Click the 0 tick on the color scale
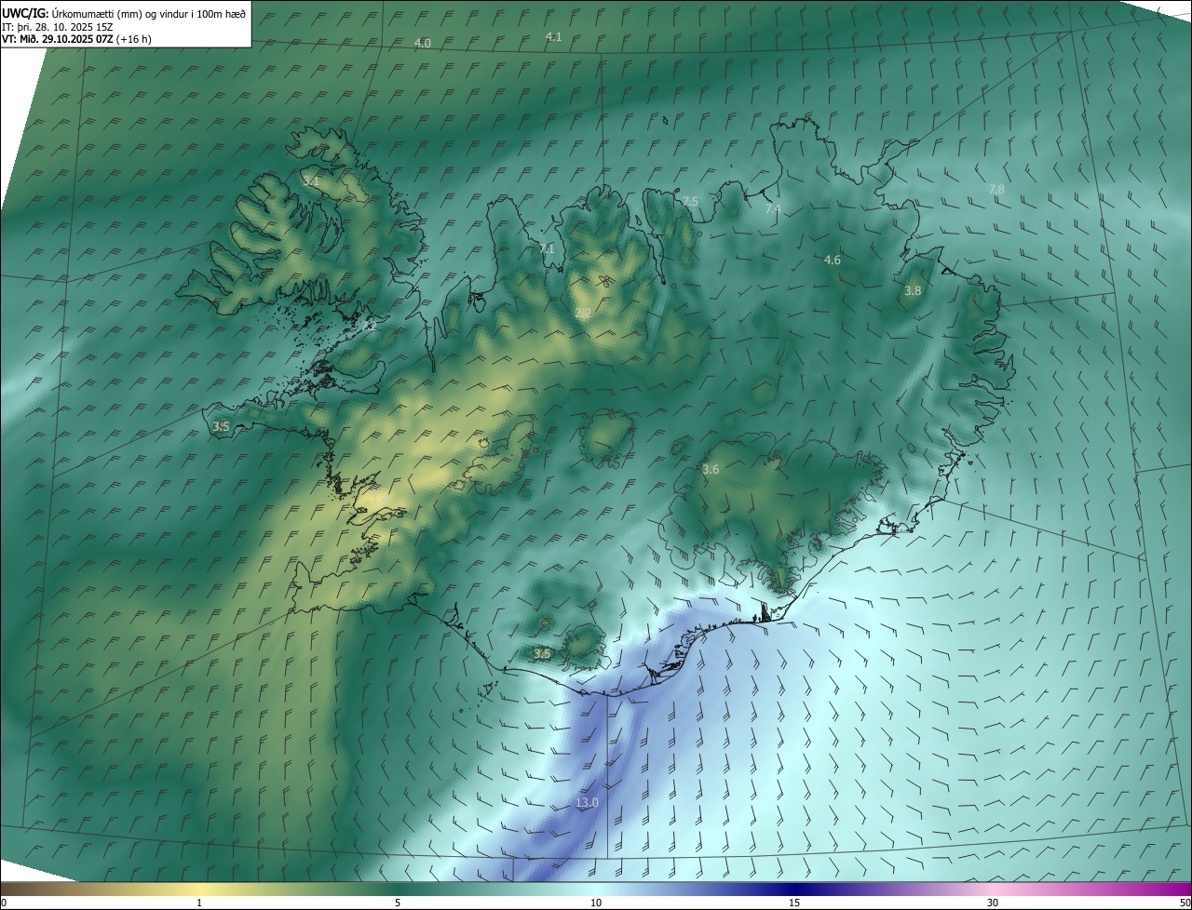Viewport: 1192px width, 910px height. pyautogui.click(x=4, y=903)
